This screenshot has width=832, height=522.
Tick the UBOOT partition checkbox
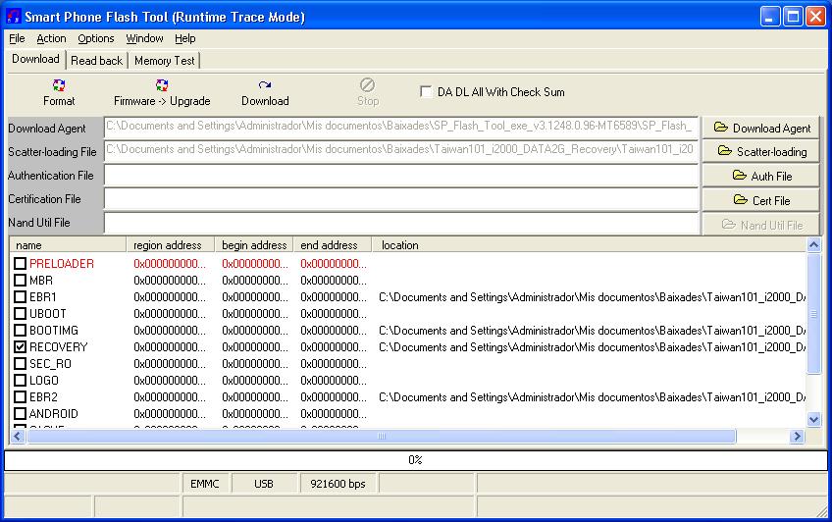click(x=21, y=314)
